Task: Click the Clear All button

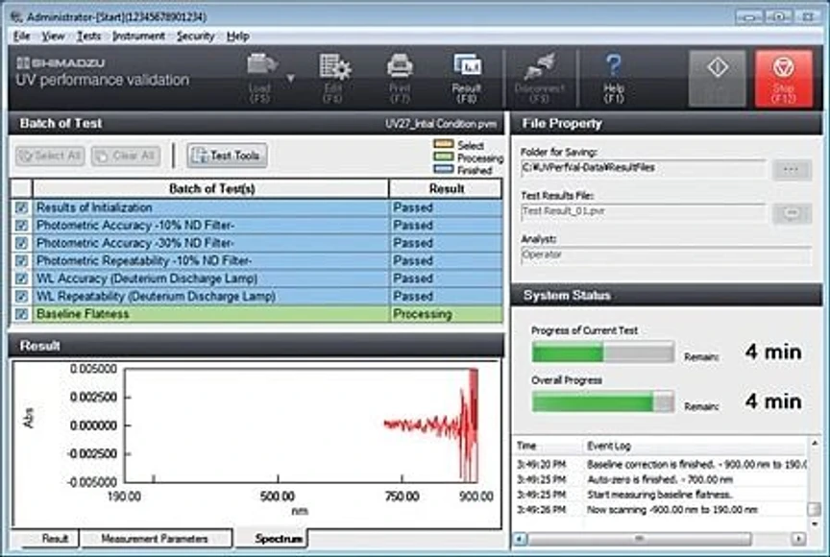Action: [x=126, y=156]
